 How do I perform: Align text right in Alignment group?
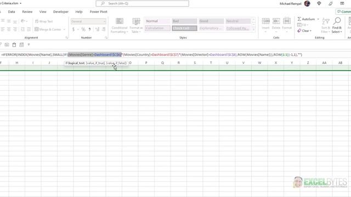tap(15, 29)
